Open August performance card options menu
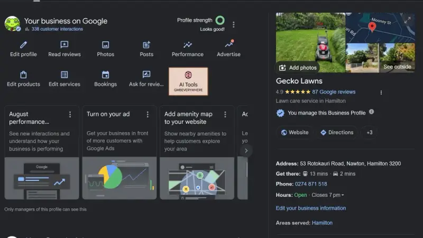The height and width of the screenshot is (238, 423). click(70, 114)
